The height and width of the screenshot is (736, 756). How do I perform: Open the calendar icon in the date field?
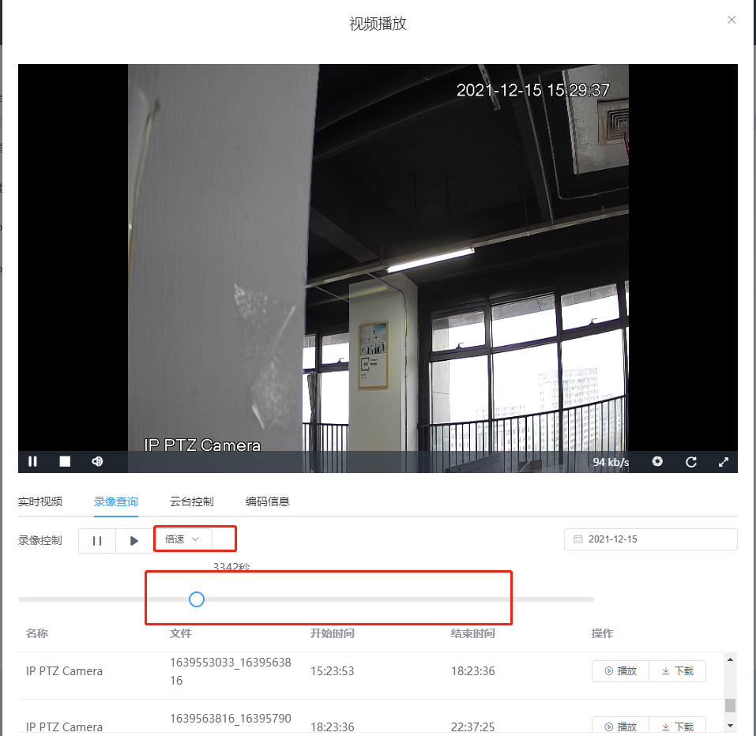pos(578,539)
